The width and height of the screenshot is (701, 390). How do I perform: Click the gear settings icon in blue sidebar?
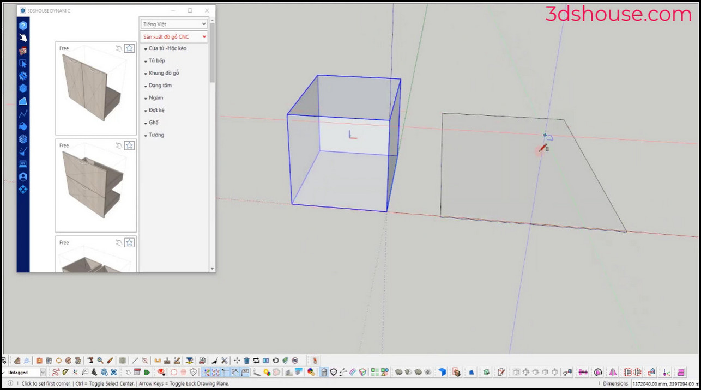coord(23,76)
